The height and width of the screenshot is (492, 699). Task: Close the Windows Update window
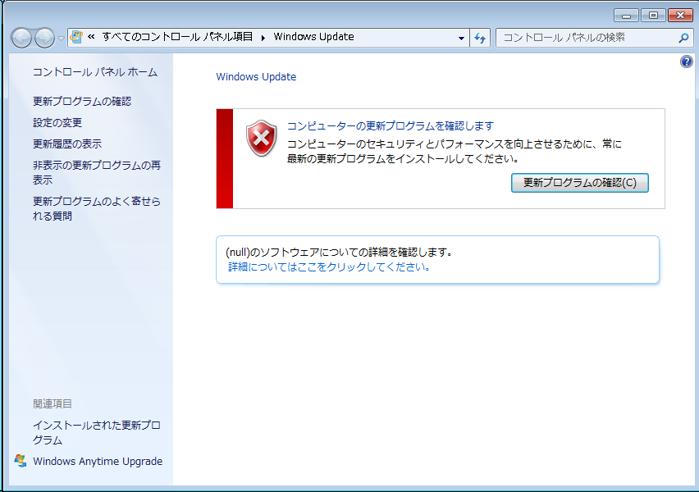(680, 16)
